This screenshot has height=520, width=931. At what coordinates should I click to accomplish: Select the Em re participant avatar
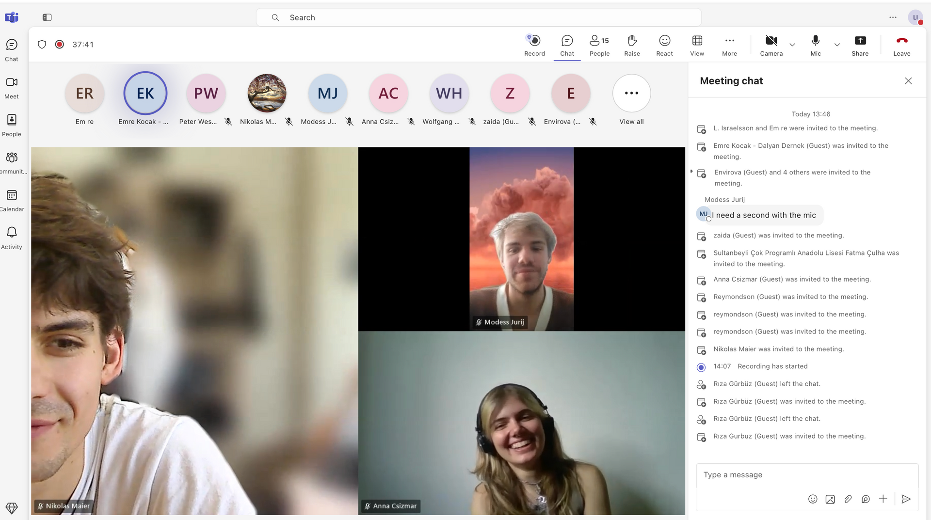pos(84,93)
